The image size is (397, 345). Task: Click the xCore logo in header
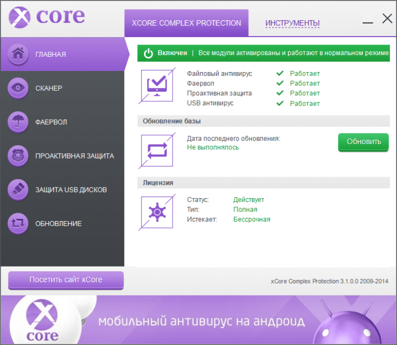[x=47, y=17]
